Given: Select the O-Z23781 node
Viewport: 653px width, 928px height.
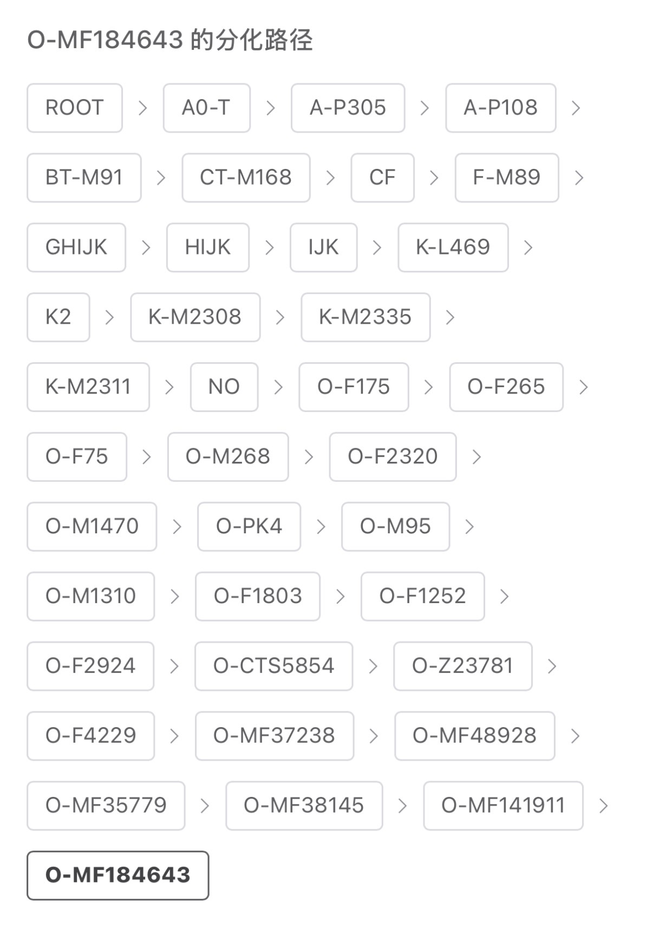Looking at the screenshot, I should [x=462, y=666].
